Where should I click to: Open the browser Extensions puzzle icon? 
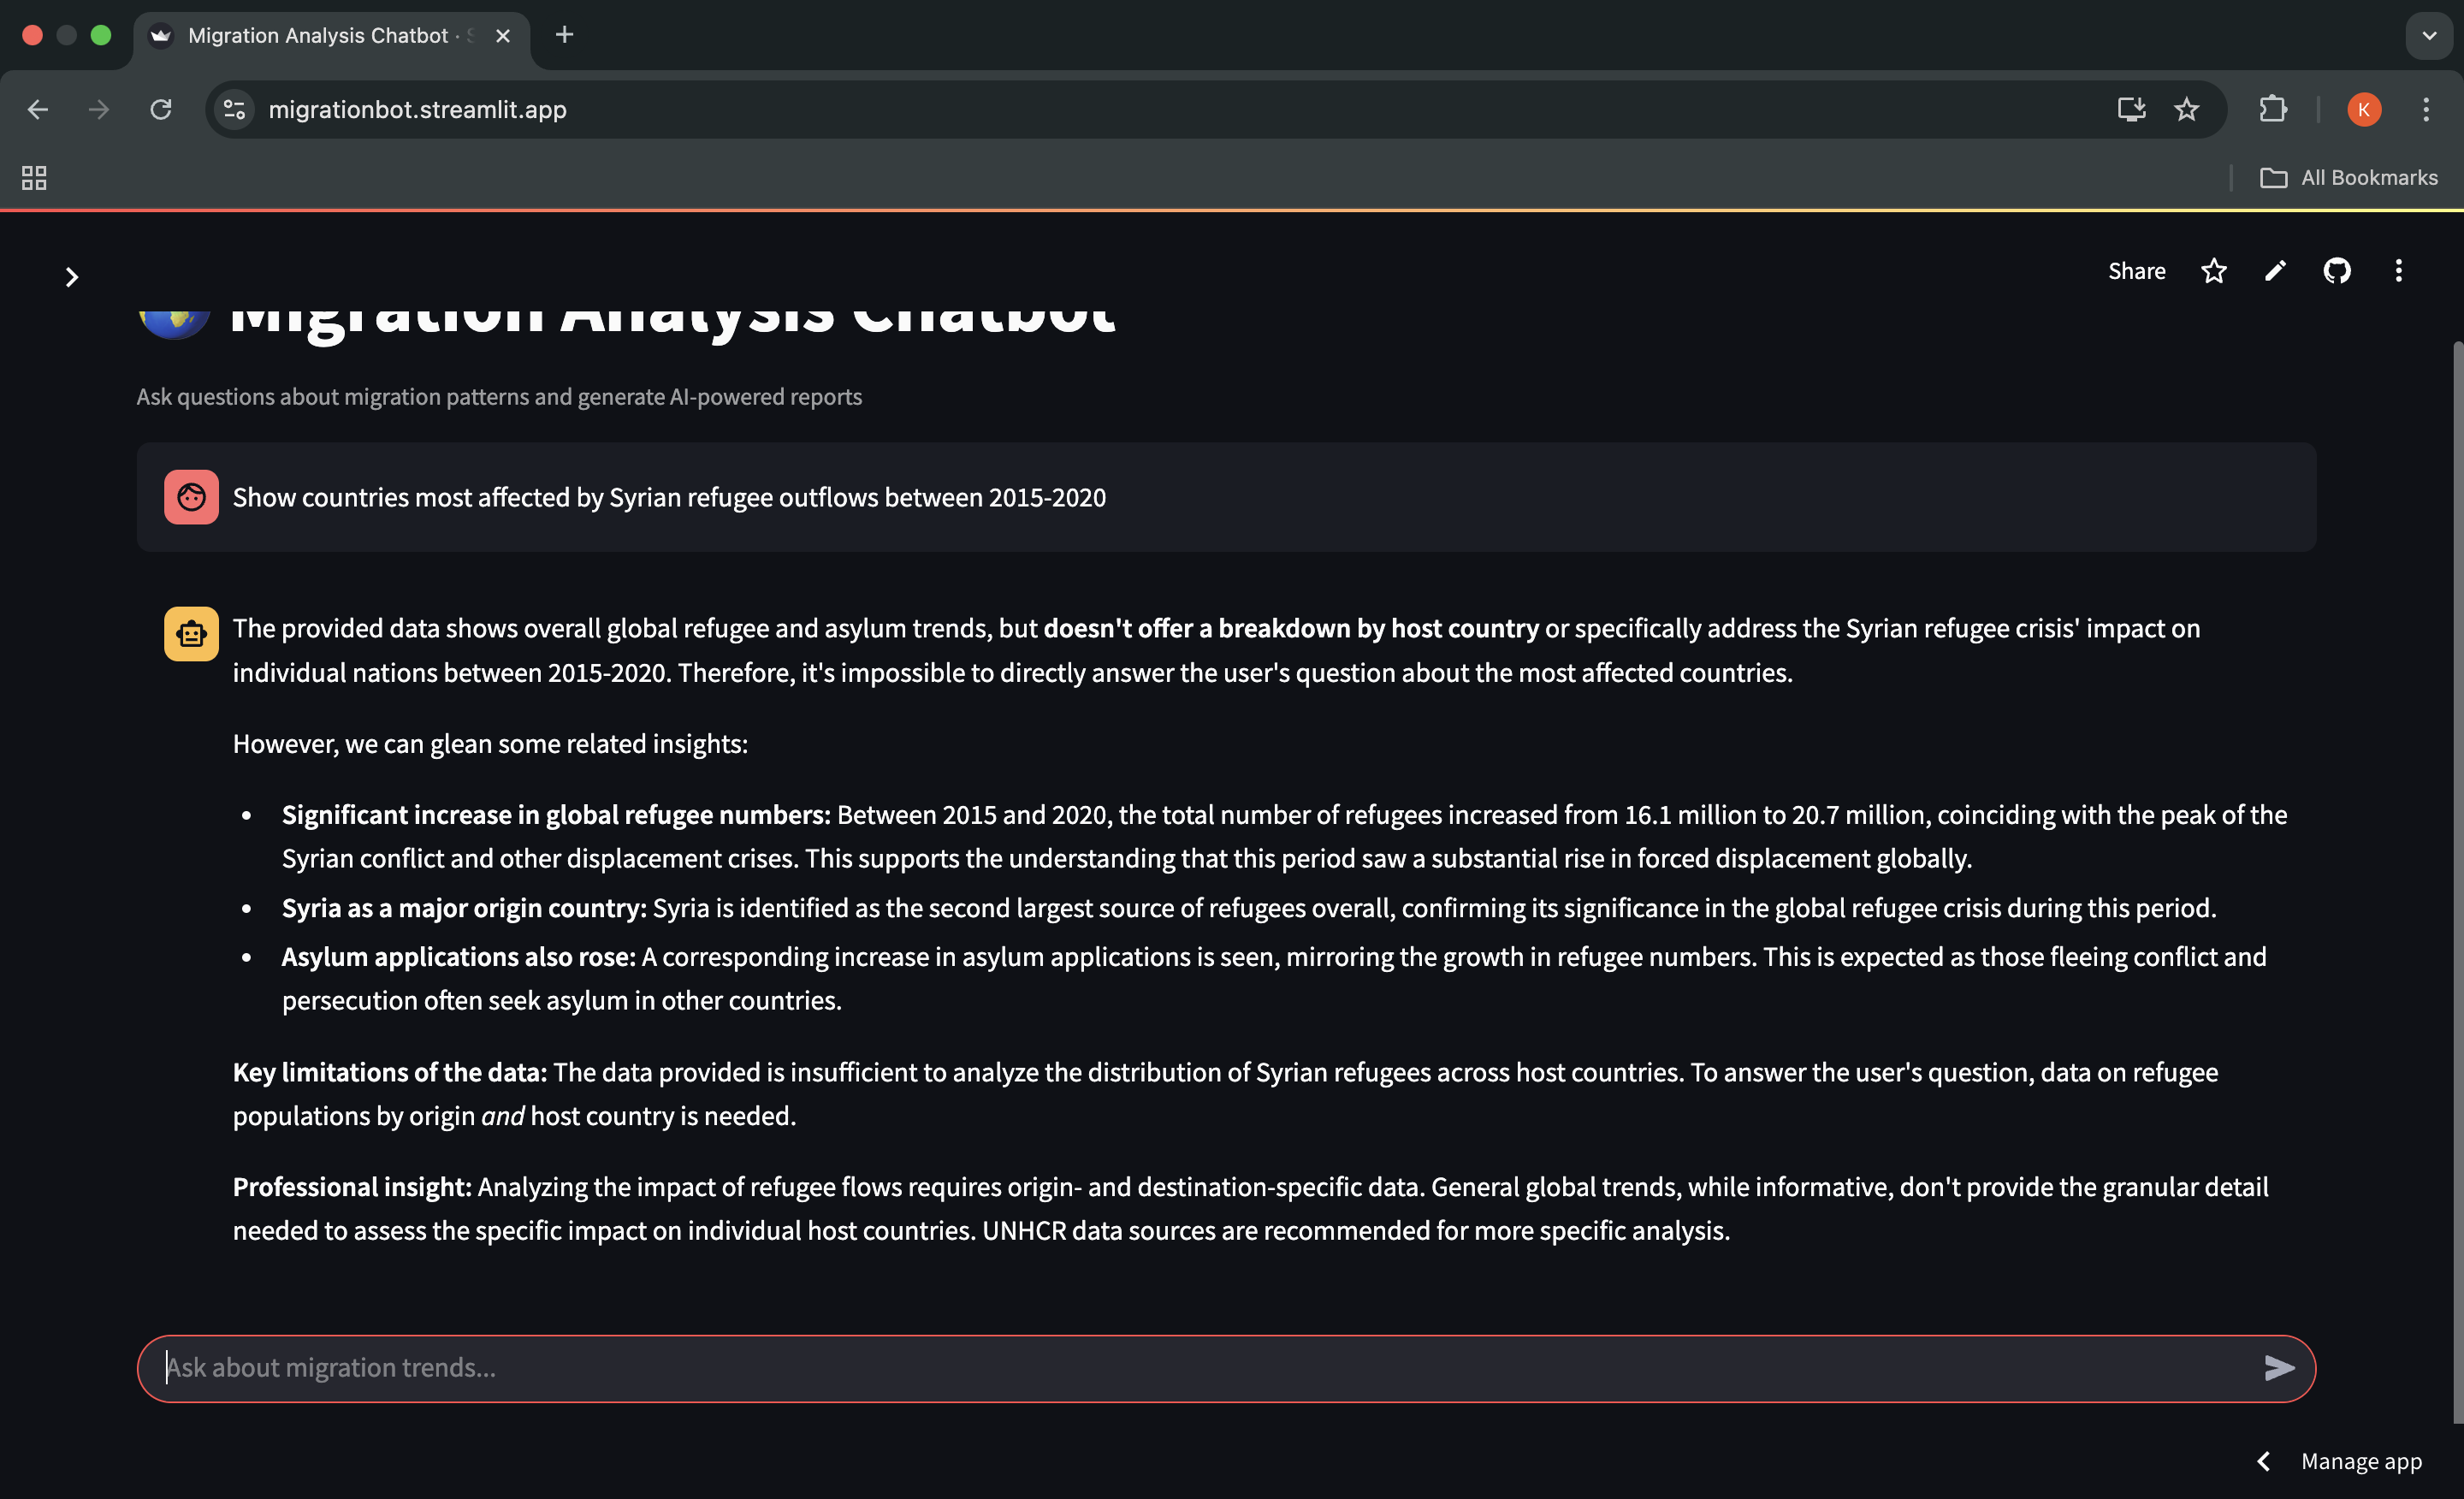[x=2272, y=109]
